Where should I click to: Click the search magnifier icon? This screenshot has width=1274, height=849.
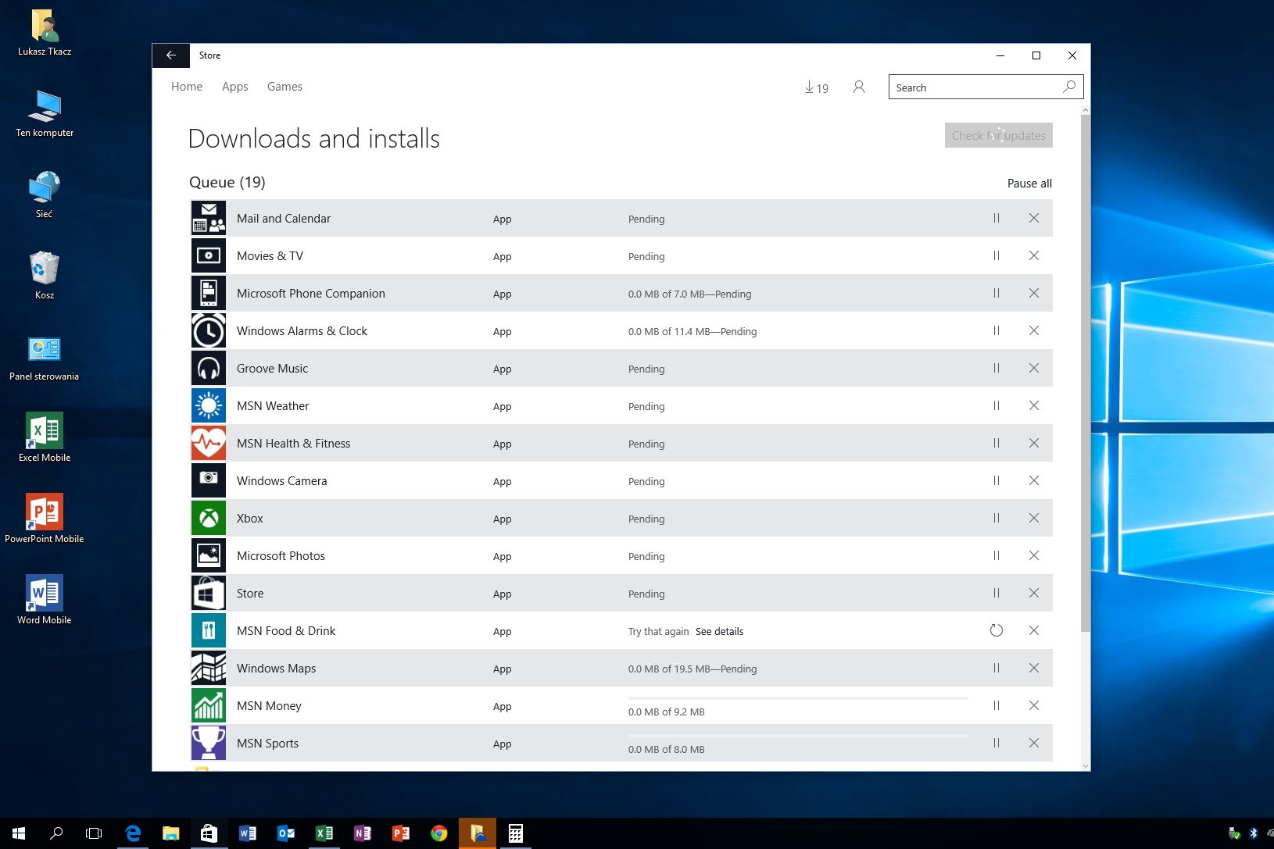coord(1068,87)
